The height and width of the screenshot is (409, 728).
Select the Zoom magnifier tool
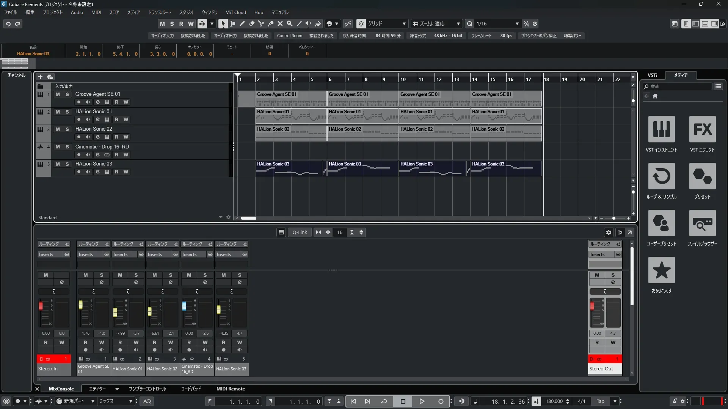point(289,23)
